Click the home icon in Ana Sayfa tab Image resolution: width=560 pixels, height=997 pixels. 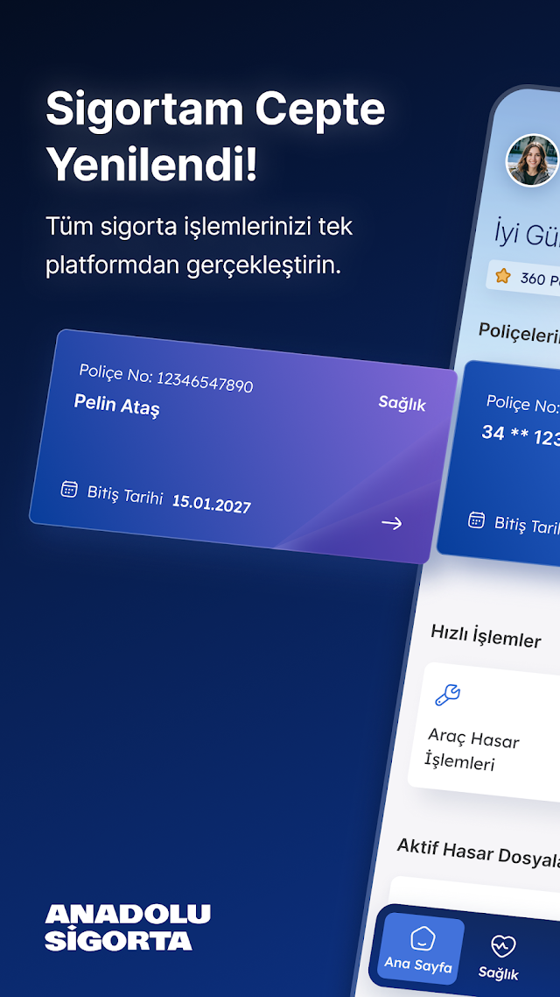423,938
